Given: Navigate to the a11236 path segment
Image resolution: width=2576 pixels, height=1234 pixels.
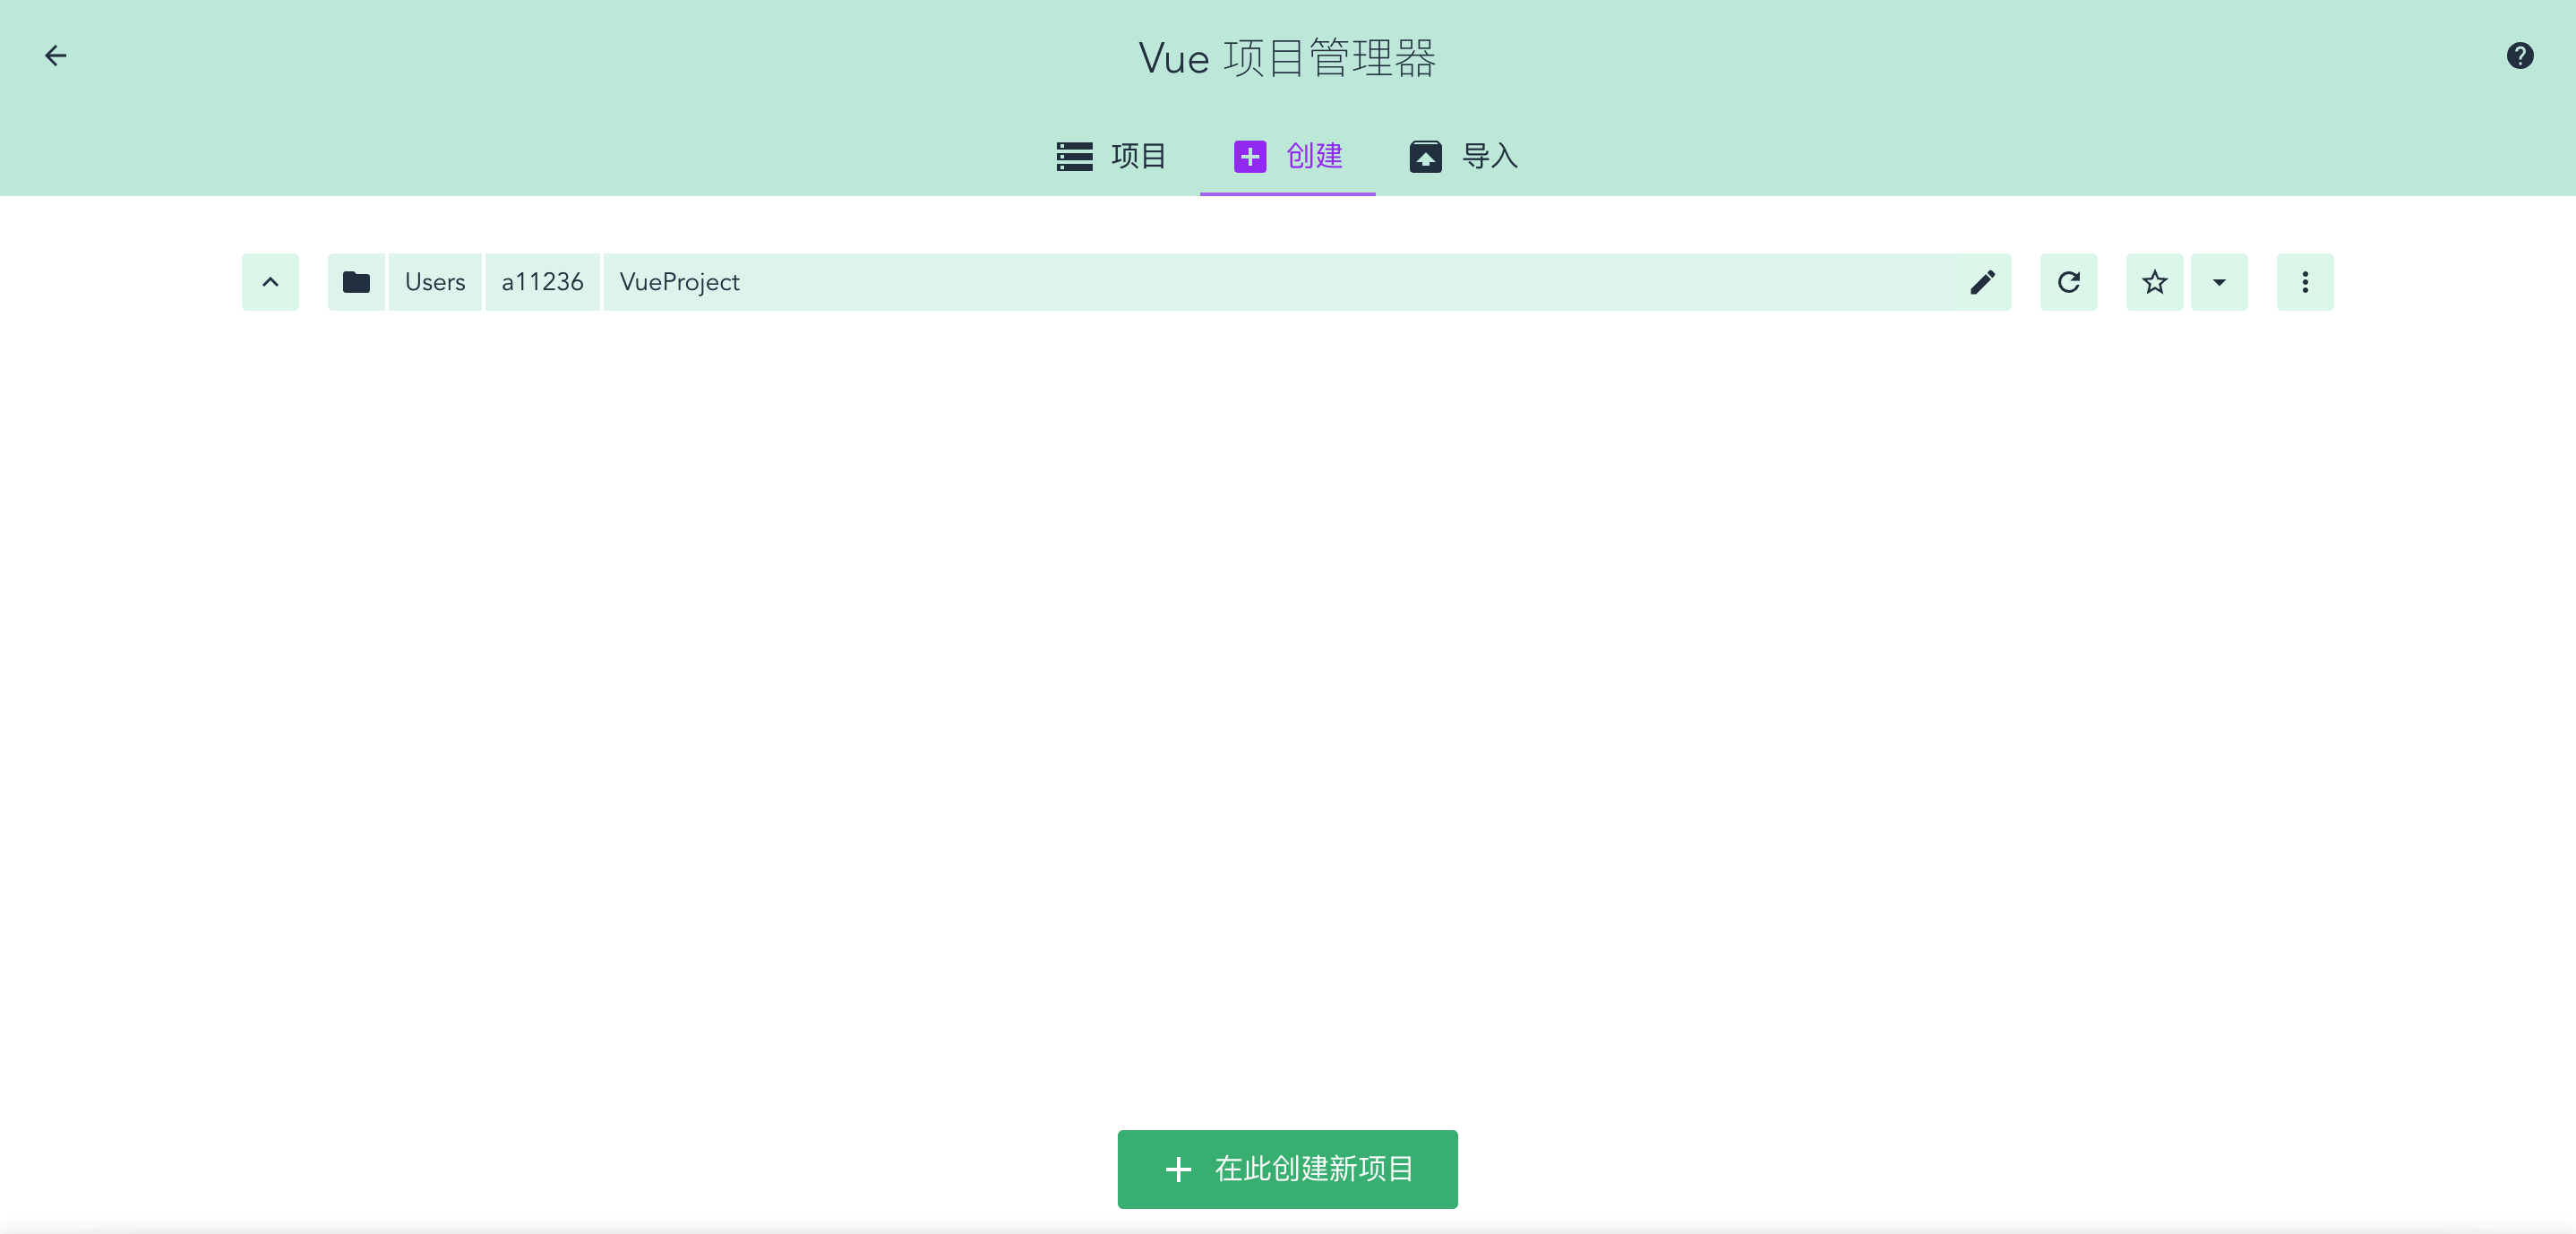Looking at the screenshot, I should coord(542,282).
